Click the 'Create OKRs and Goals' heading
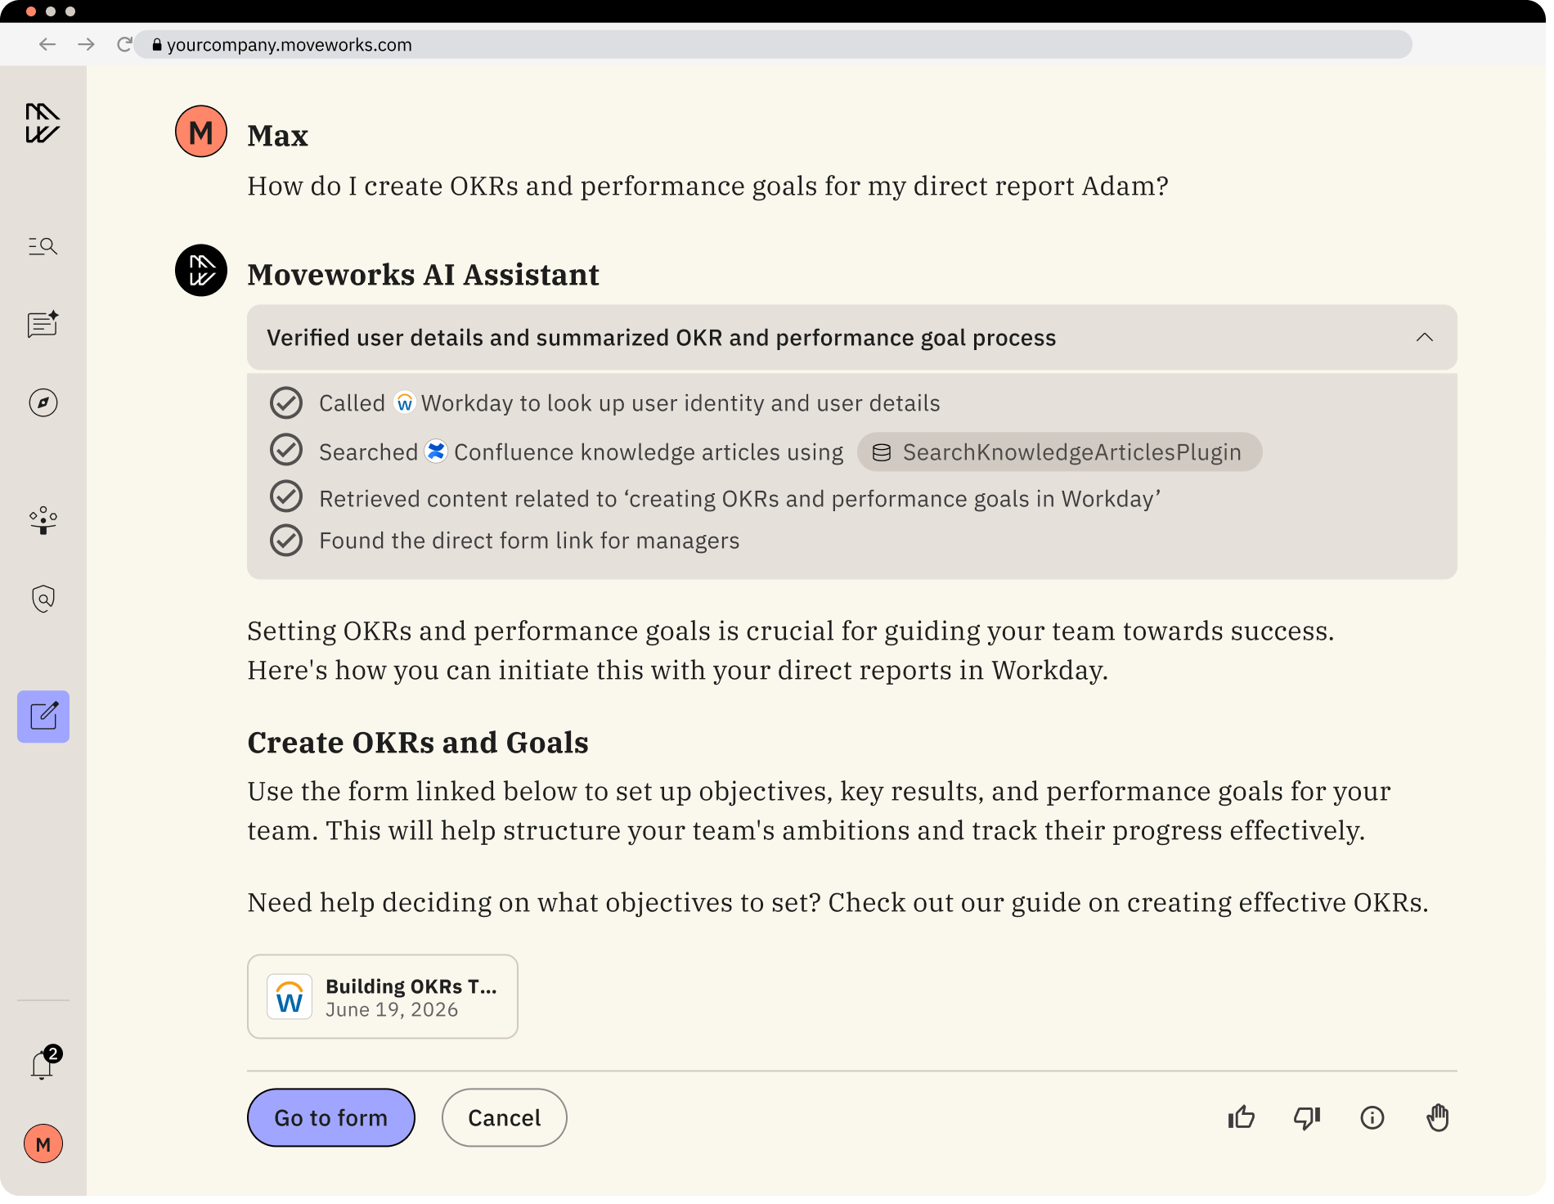 pyautogui.click(x=418, y=743)
